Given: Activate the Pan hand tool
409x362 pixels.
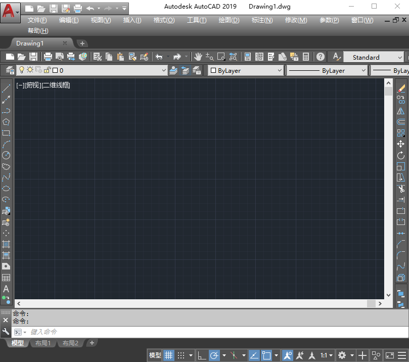Looking at the screenshot, I should (198, 57).
